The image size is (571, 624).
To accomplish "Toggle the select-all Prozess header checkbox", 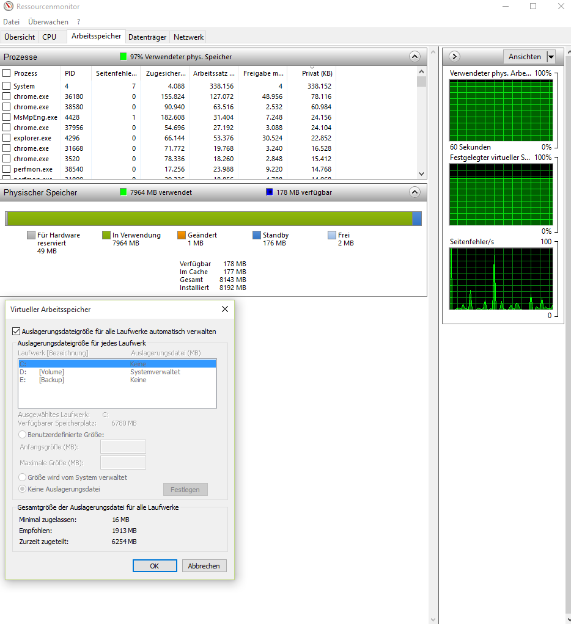I will pos(6,73).
